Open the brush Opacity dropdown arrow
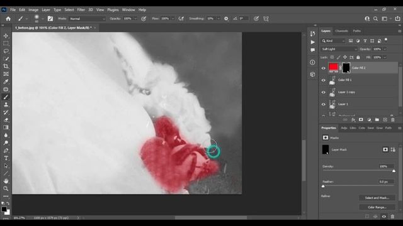 pos(135,19)
